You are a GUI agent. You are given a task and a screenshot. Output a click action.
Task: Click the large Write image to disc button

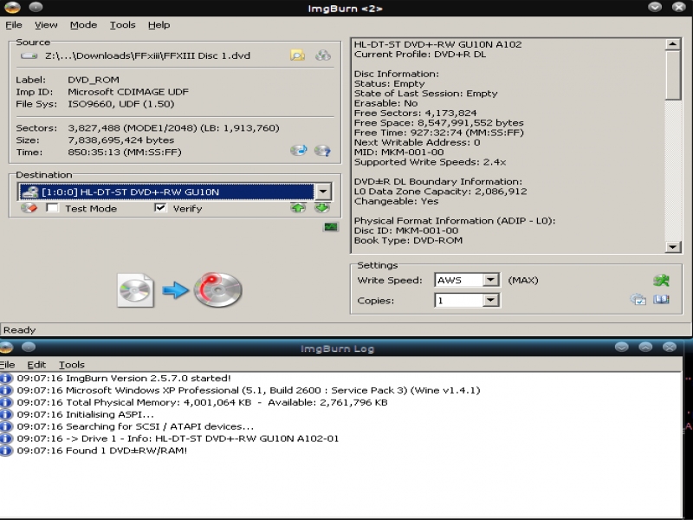tap(179, 290)
